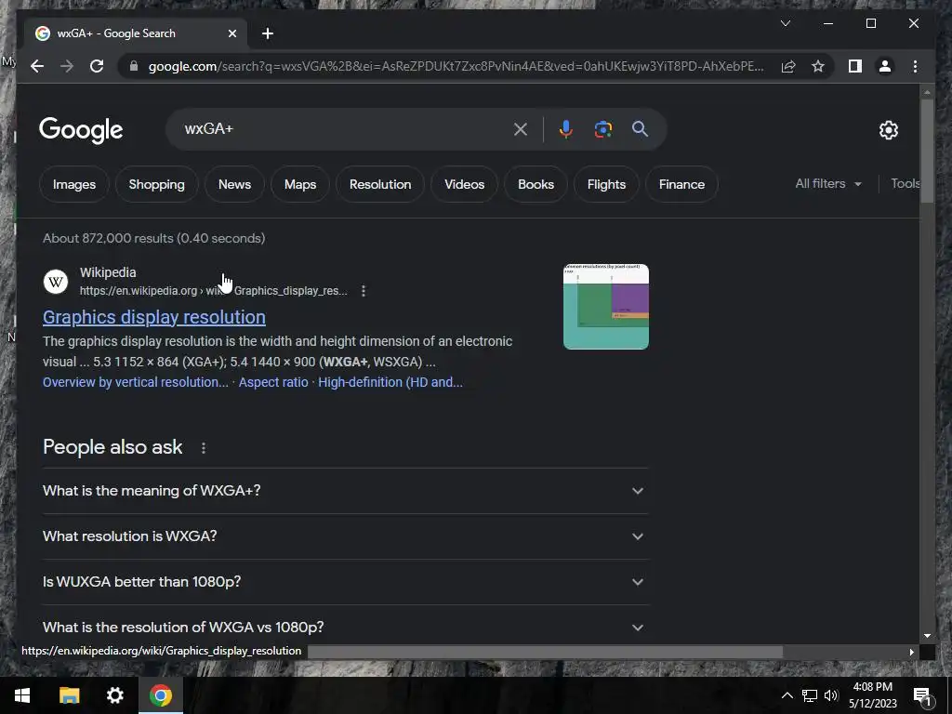Open taskbar clock showing 4:08 PM
952x714 pixels.
pyautogui.click(x=872, y=695)
